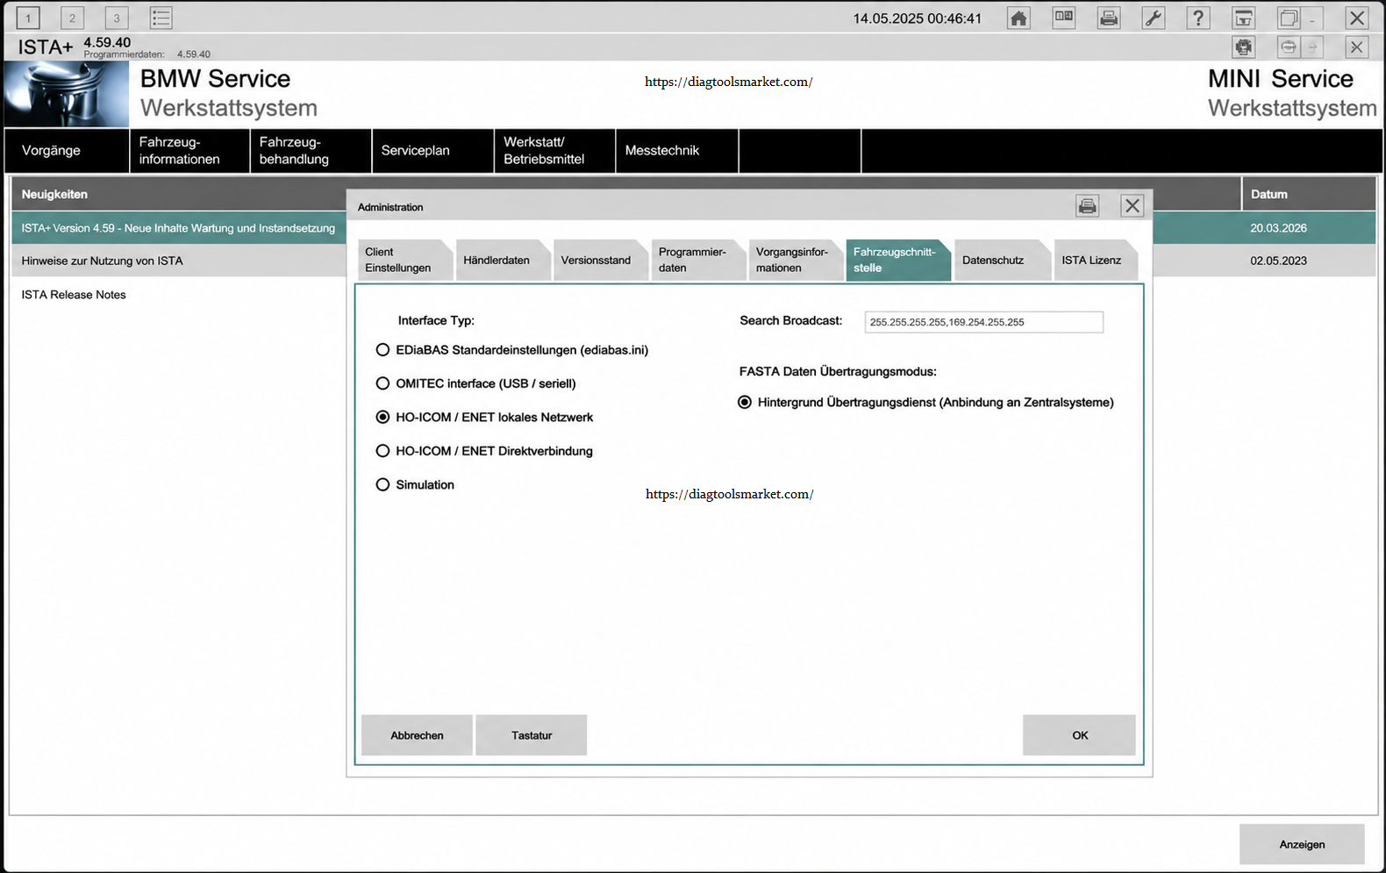
Task: Open the Client Einstellungen tab
Action: coord(404,260)
